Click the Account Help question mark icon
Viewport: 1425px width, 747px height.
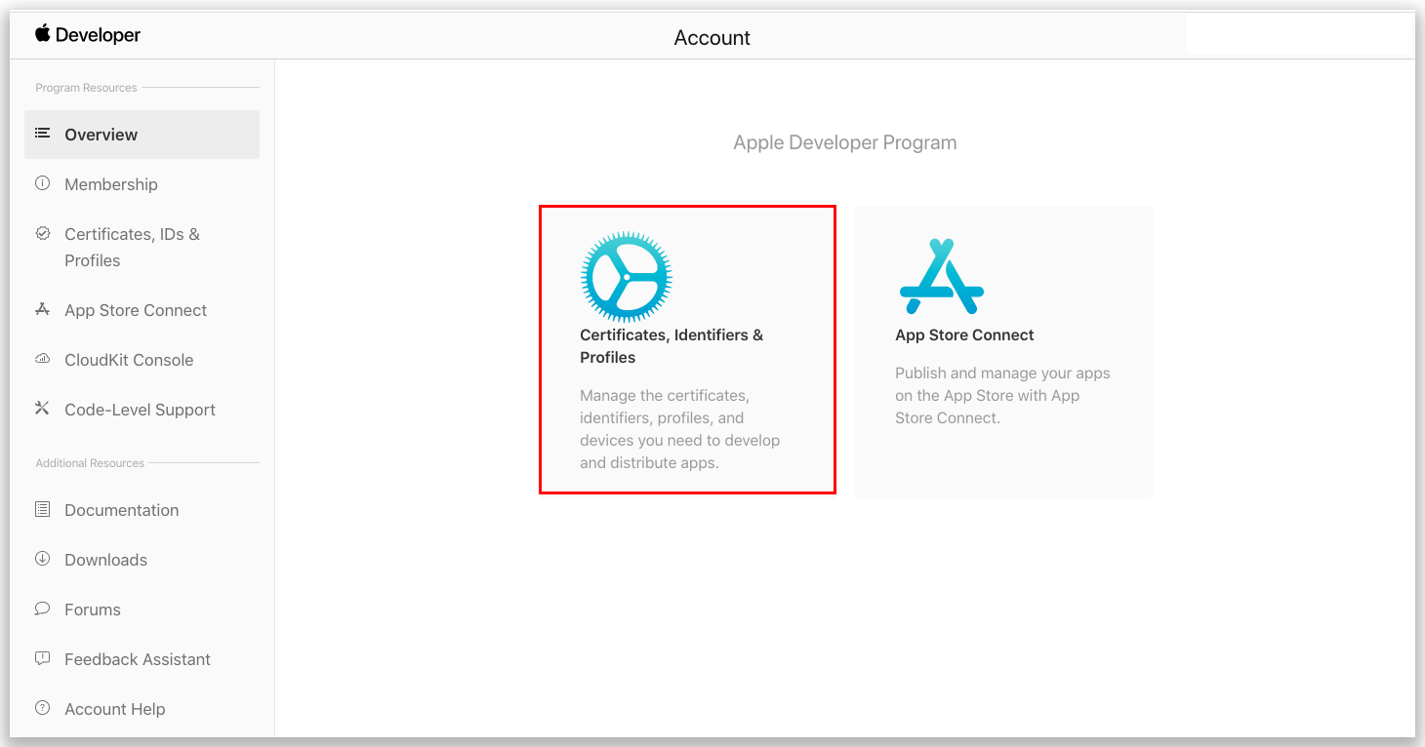click(x=42, y=708)
